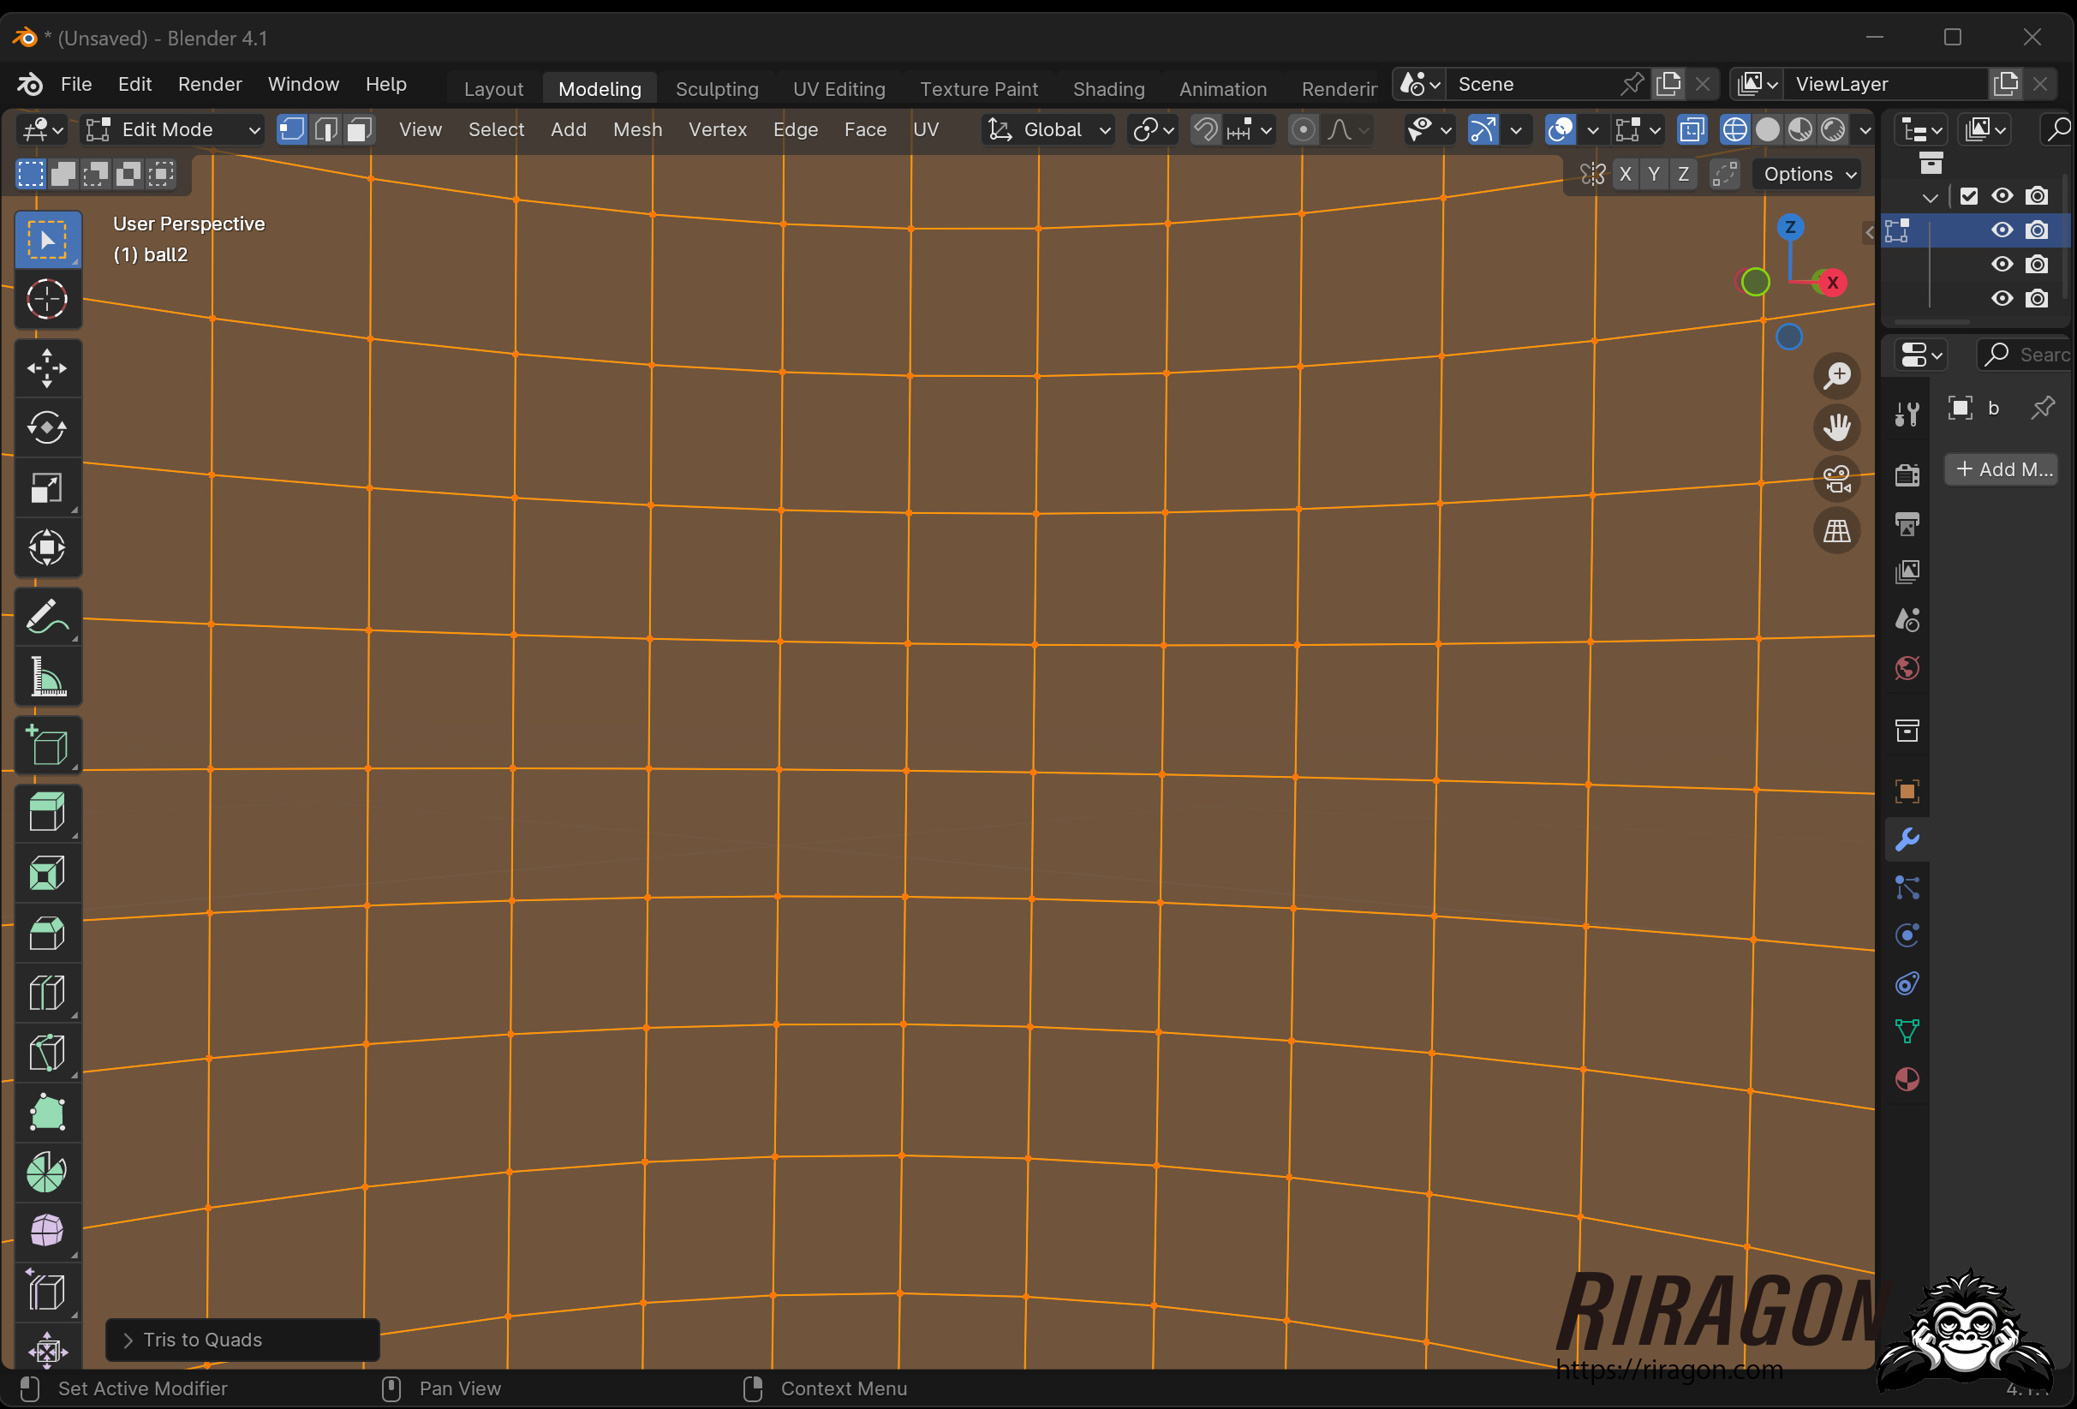Click the Add Modifier button
The image size is (2077, 1409).
point(2002,469)
